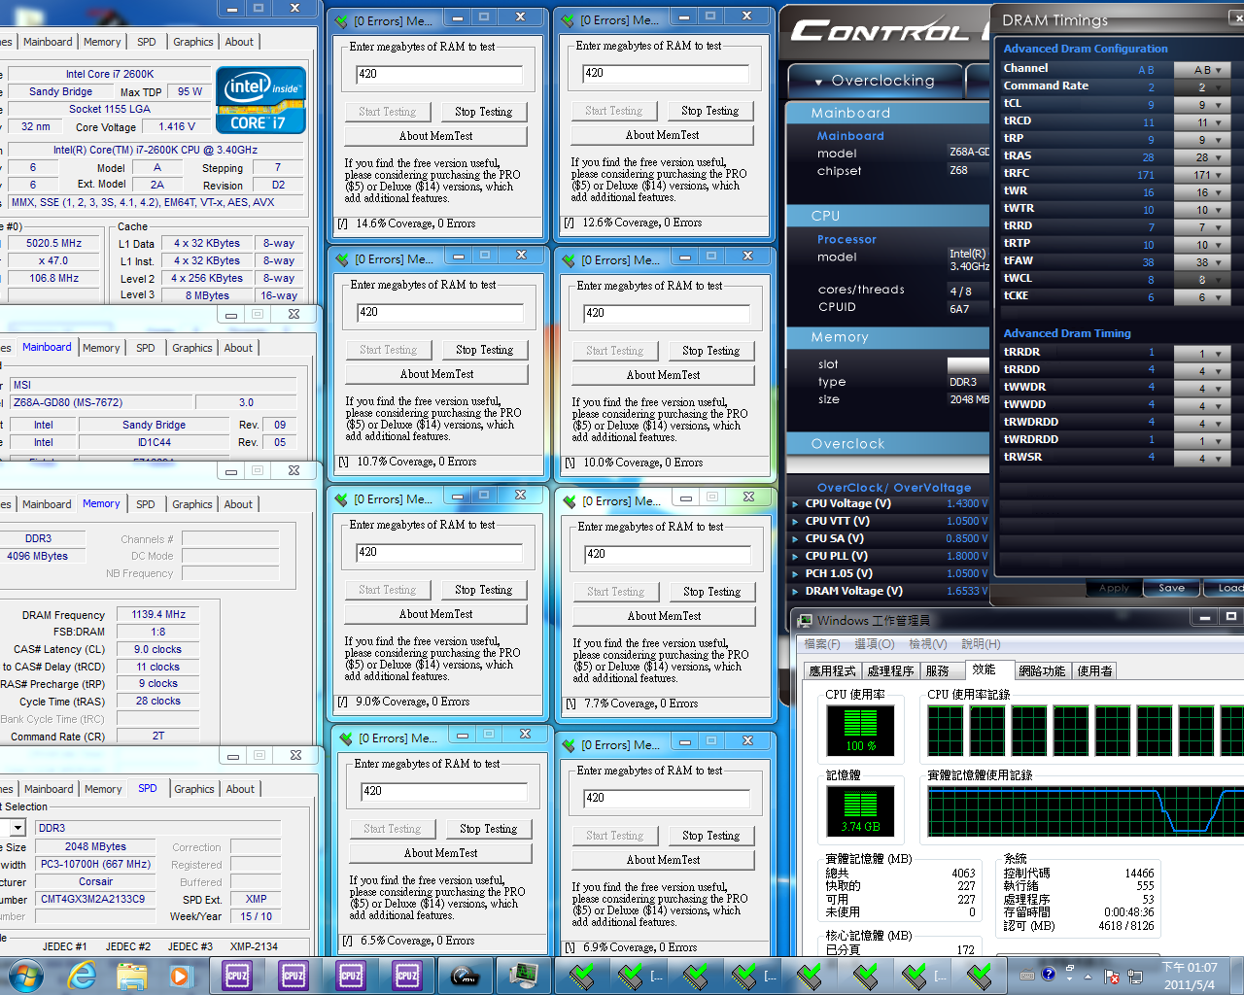Open Internet Explorer from the taskbar
The width and height of the screenshot is (1244, 995).
point(82,975)
